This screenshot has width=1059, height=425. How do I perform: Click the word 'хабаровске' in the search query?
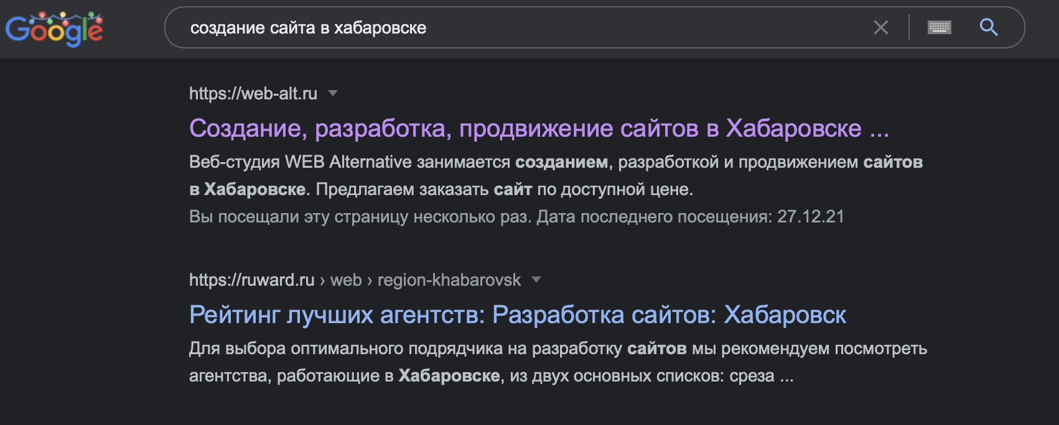[x=380, y=28]
